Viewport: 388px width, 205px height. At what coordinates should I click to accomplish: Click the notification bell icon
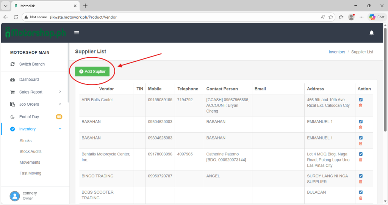(371, 33)
